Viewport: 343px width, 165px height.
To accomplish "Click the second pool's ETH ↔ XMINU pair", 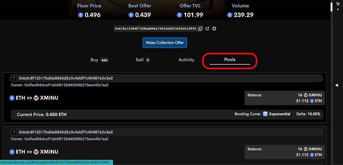I will pyautogui.click(x=34, y=152).
